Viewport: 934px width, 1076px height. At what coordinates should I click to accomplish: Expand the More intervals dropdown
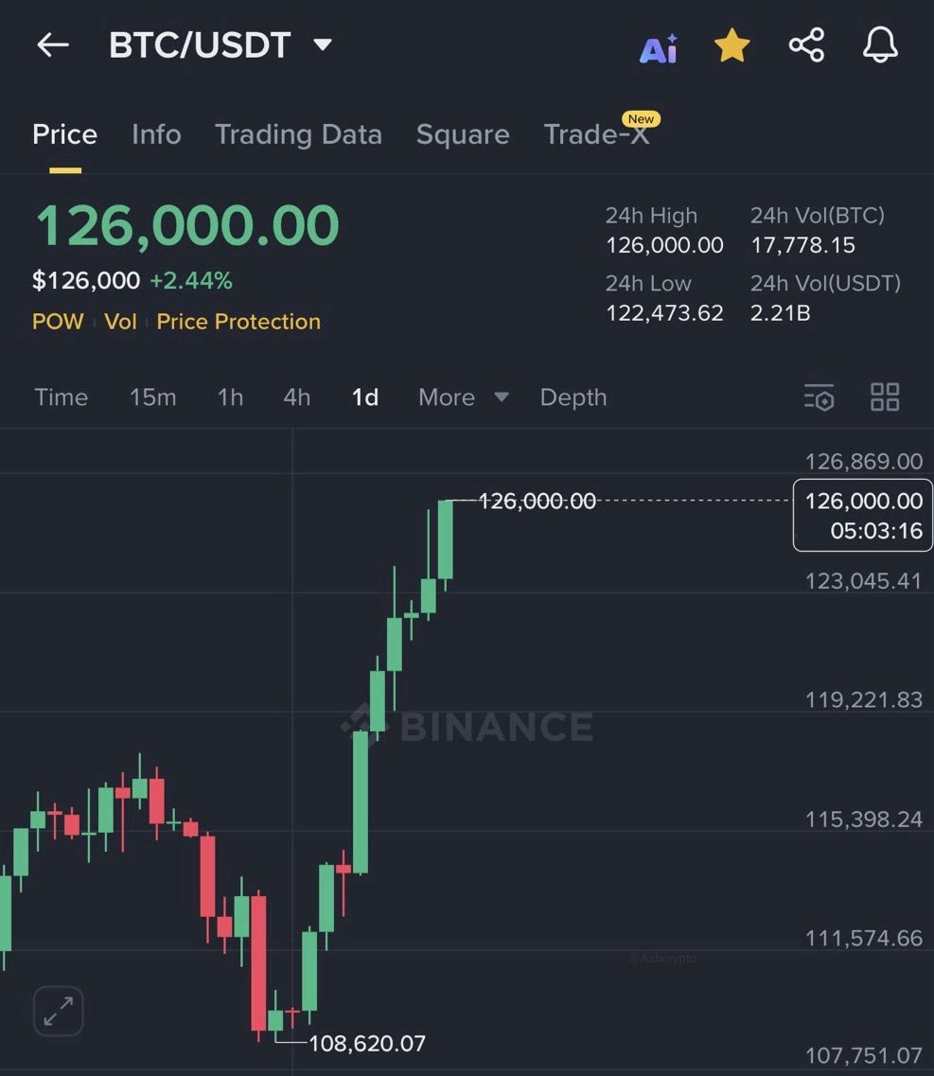click(464, 397)
